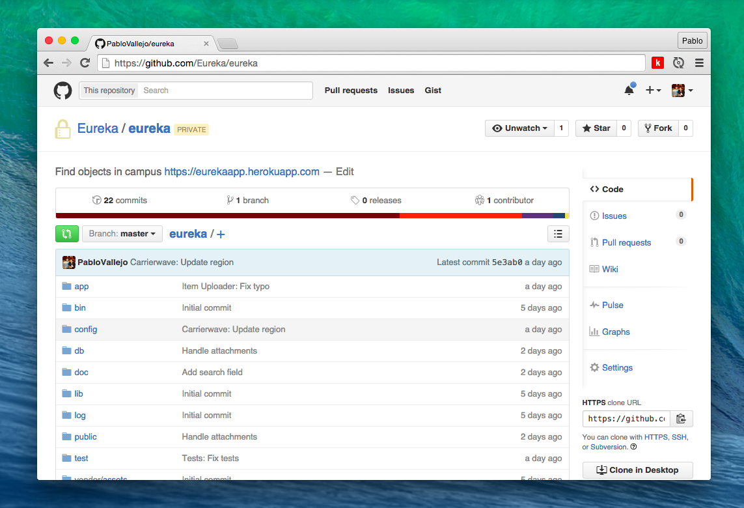Image resolution: width=744 pixels, height=508 pixels.
Task: Open the db folder
Action: tap(79, 350)
